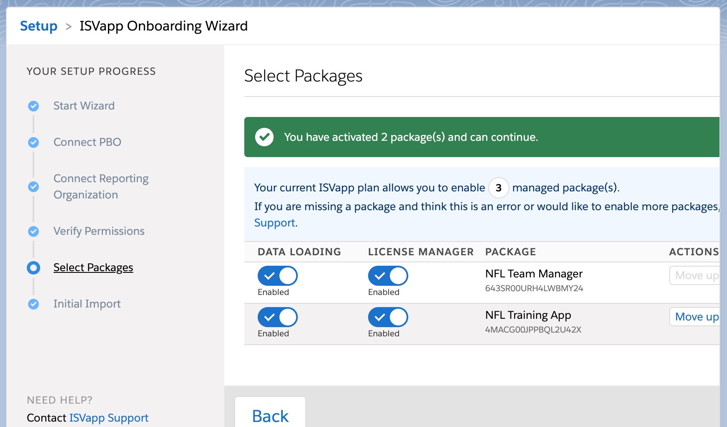Click the ACTIONS column header

coord(694,252)
